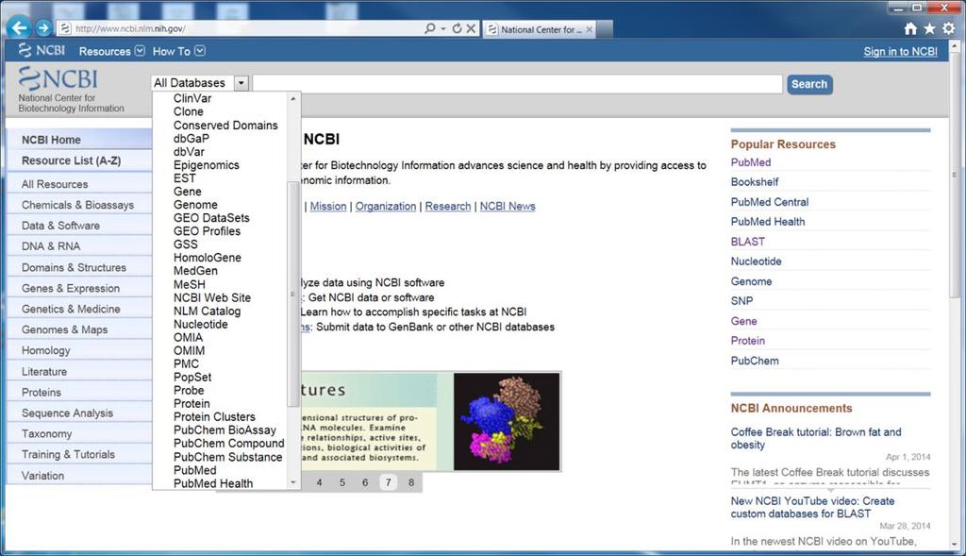The width and height of the screenshot is (966, 556).
Task: Select Epigenomics from the database list
Action: (207, 165)
